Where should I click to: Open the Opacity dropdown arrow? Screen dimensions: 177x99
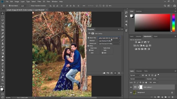pyautogui.click(x=158, y=79)
